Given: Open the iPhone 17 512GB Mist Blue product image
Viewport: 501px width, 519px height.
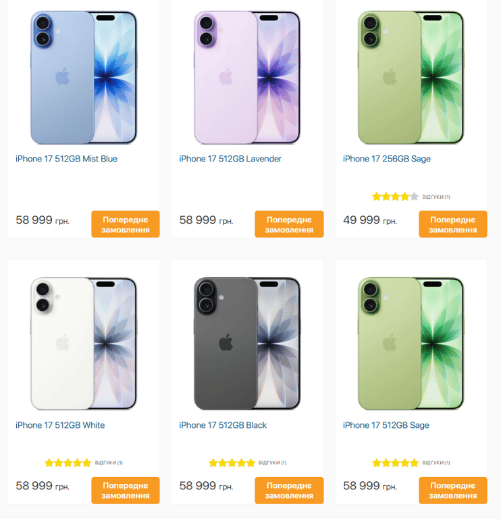Looking at the screenshot, I should click(x=83, y=78).
